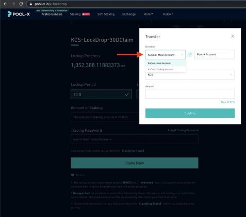Screen dimensions: 246x217
Task: Open the KuCoin nav link
Action: point(168,14)
